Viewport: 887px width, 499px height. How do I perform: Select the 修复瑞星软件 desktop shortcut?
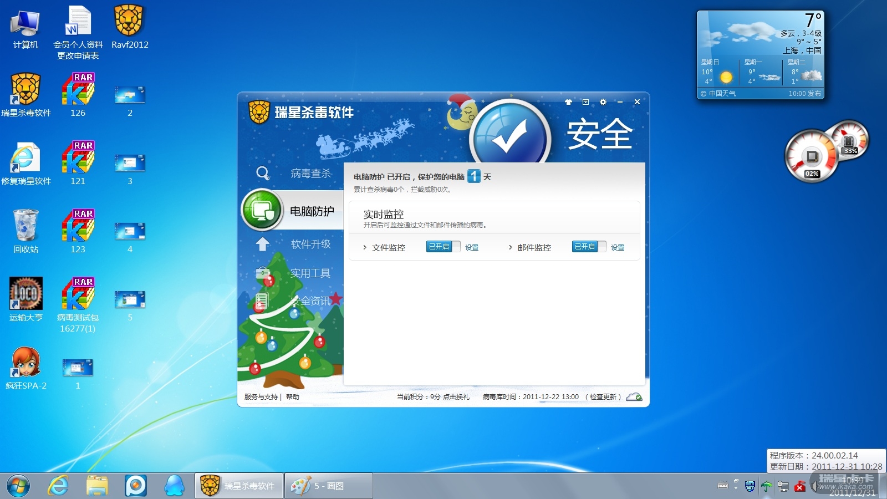[26, 164]
